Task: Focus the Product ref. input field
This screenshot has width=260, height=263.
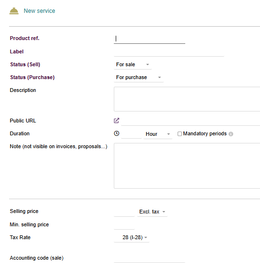Action: [x=150, y=39]
